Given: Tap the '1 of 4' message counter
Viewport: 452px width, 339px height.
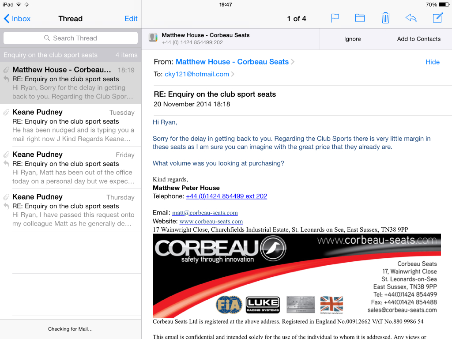Looking at the screenshot, I should 297,19.
